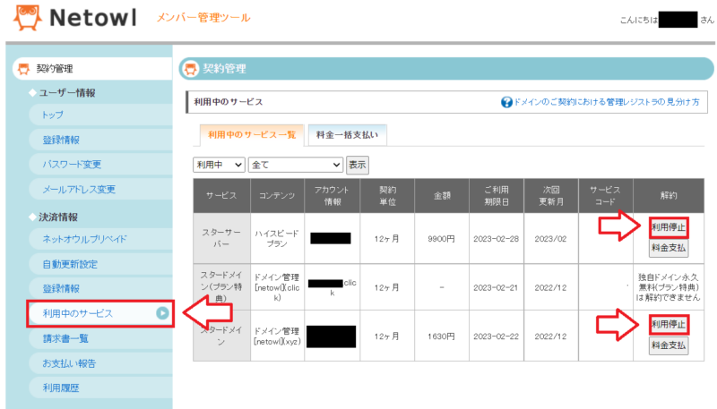Image resolution: width=717 pixels, height=409 pixels.
Task: Click the blue question mark help icon
Action: pos(506,103)
